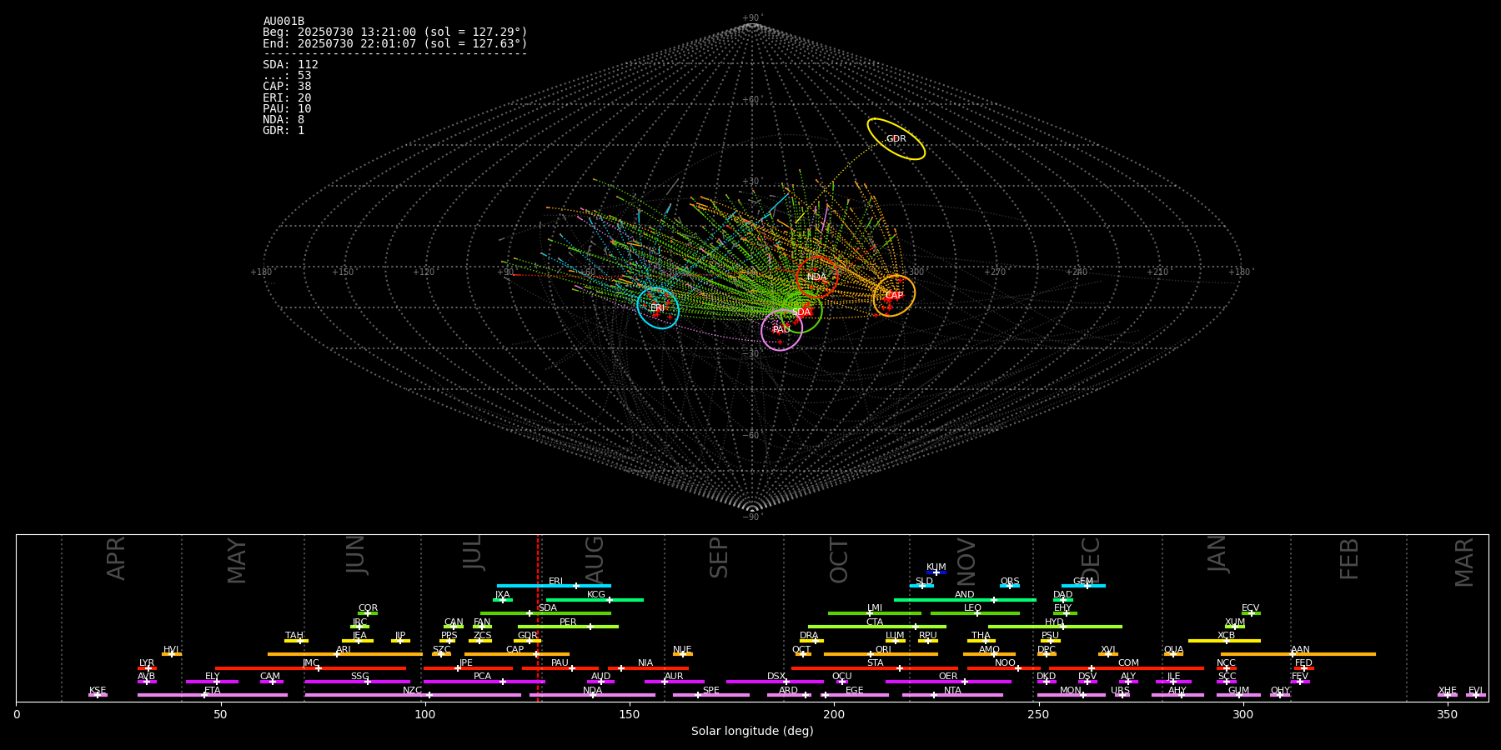Image resolution: width=1501 pixels, height=750 pixels.
Task: Click the FEB month label in the timeline
Action: click(x=1349, y=559)
